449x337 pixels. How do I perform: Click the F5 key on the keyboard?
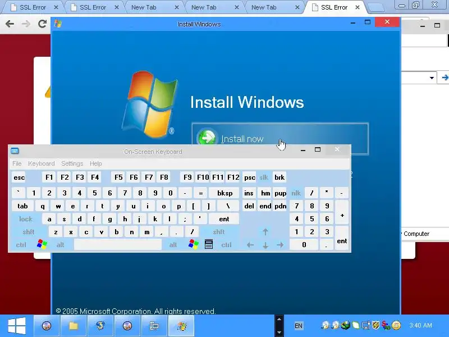pos(118,177)
